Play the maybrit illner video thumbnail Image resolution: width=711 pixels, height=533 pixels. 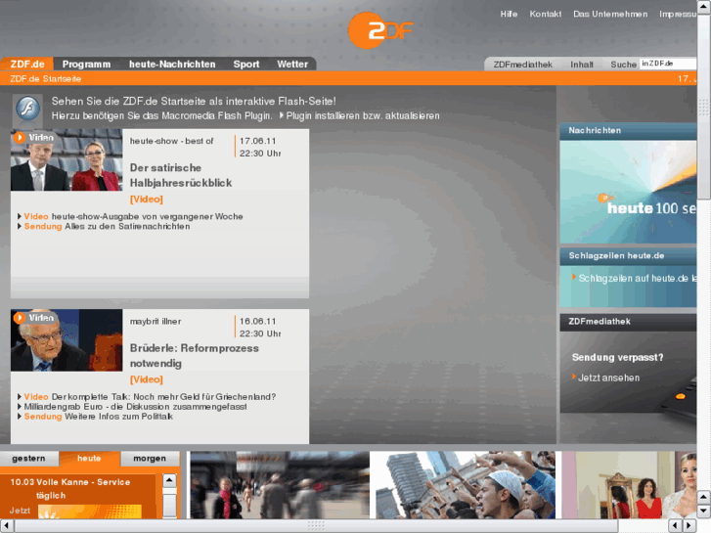coord(67,340)
